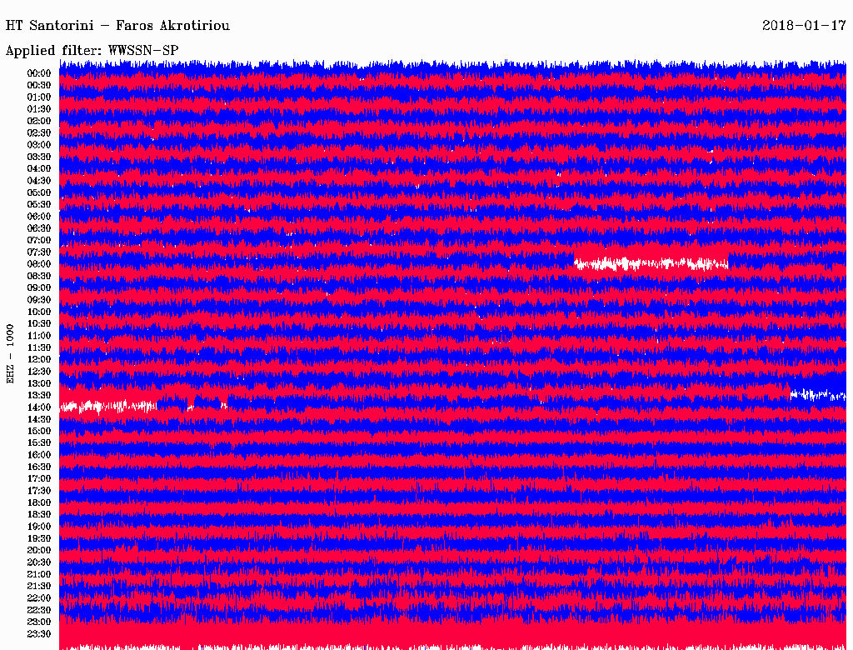Select the 08:30 time row label
Viewport: 853px width, 650px height.
coord(39,277)
